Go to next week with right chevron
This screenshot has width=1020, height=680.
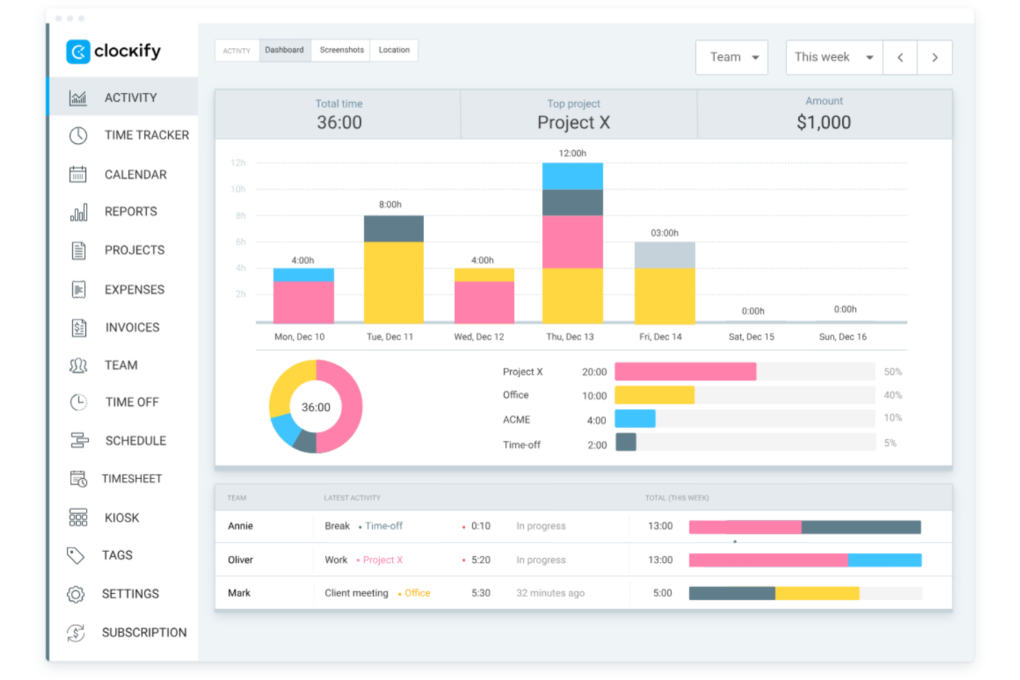click(x=935, y=58)
